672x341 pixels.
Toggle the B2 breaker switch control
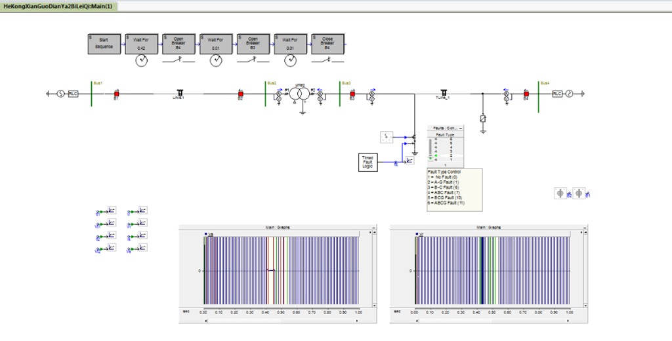(560, 193)
